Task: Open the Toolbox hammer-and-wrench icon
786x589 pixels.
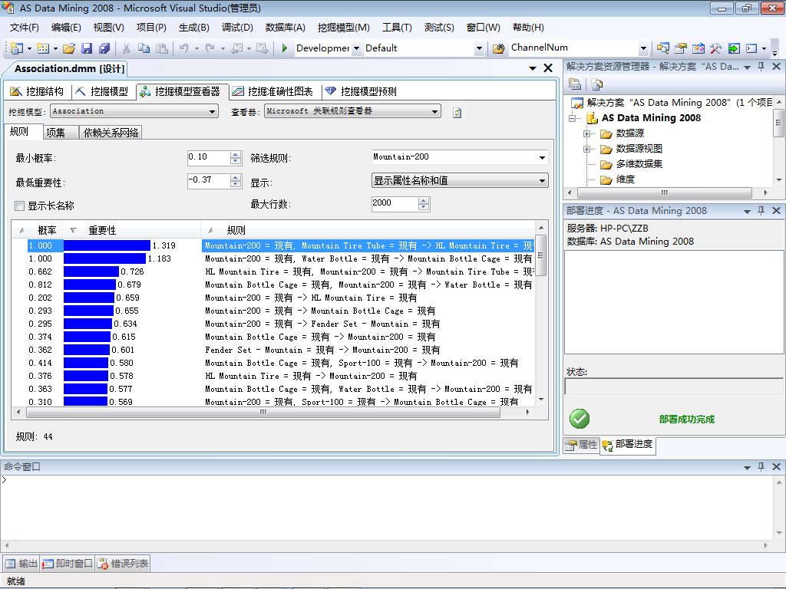Action: click(x=716, y=48)
